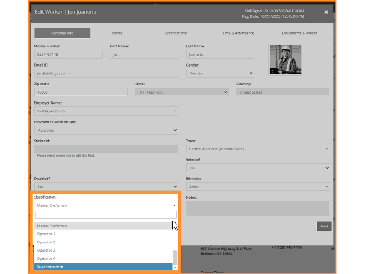Image resolution: width=366 pixels, height=274 pixels.
Task: Click the classification list scrollbar thumb
Action: point(175,258)
